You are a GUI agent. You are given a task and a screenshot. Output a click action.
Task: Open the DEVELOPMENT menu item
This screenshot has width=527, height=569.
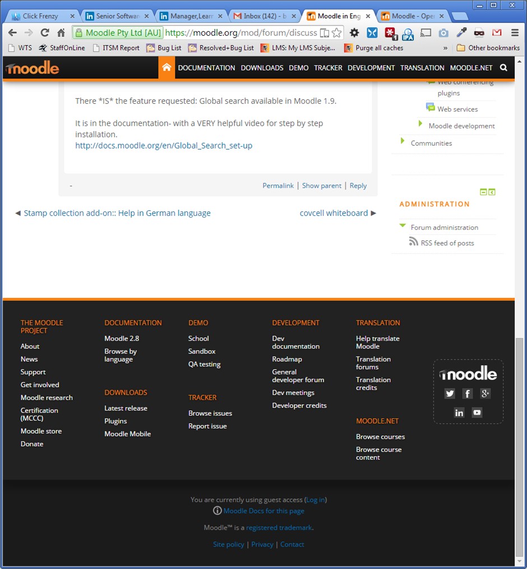pyautogui.click(x=371, y=68)
